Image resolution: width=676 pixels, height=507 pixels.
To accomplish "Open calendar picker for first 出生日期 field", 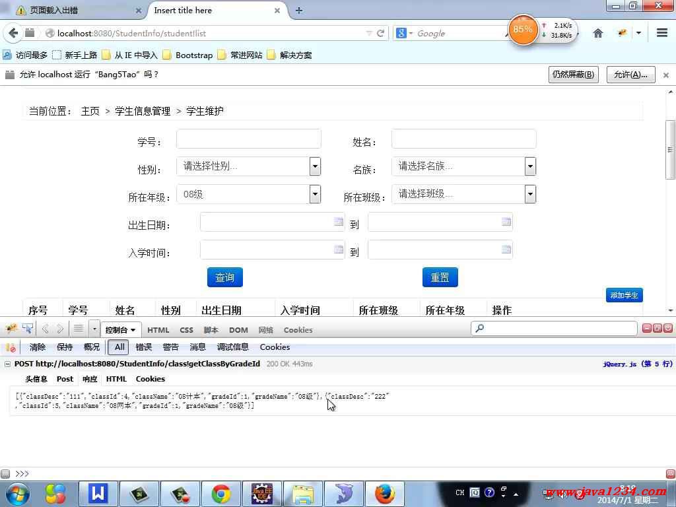I will (x=338, y=222).
